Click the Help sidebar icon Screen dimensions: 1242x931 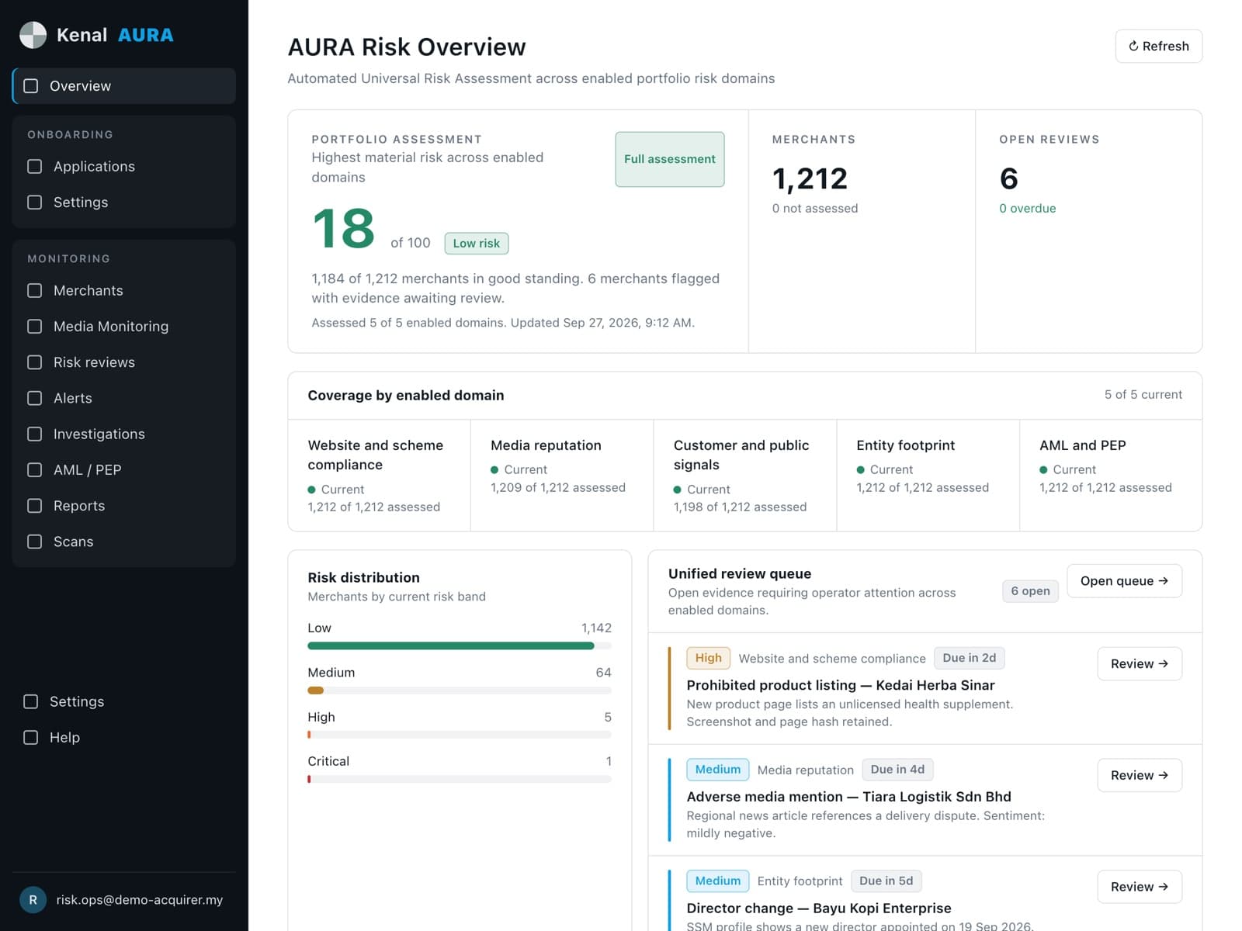pos(31,738)
